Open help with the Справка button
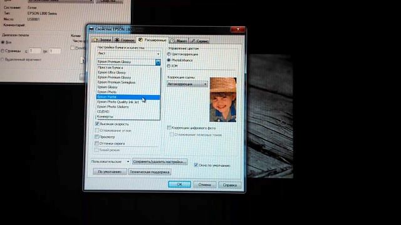Viewport: 401px width, 225px height. click(x=230, y=185)
